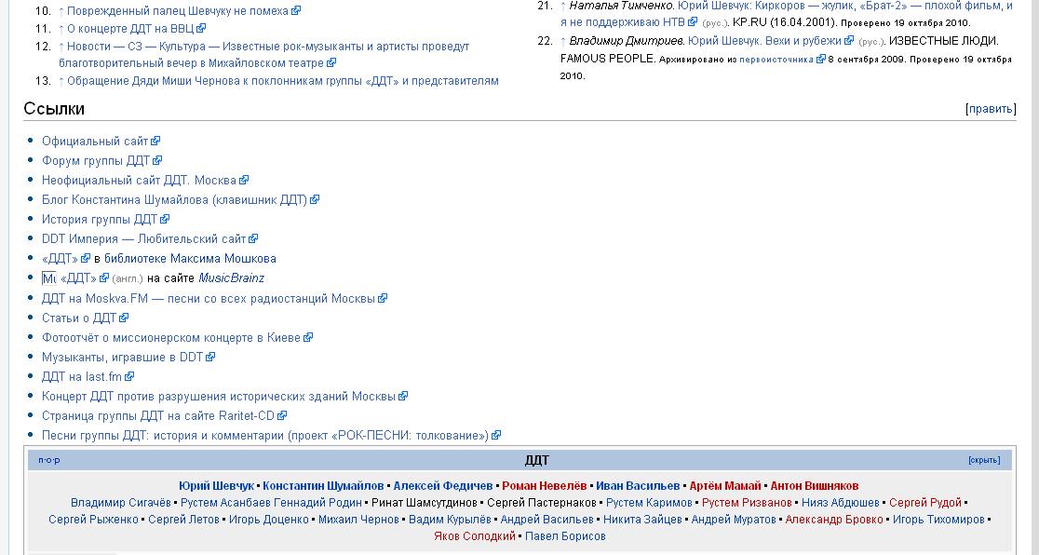1039x555 pixels.
Task: Open ДДТ на Moskva.FM radio link
Action: tap(208, 299)
